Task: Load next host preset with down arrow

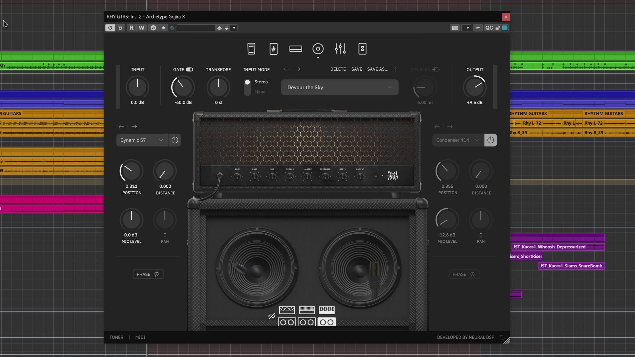Action: point(227,28)
